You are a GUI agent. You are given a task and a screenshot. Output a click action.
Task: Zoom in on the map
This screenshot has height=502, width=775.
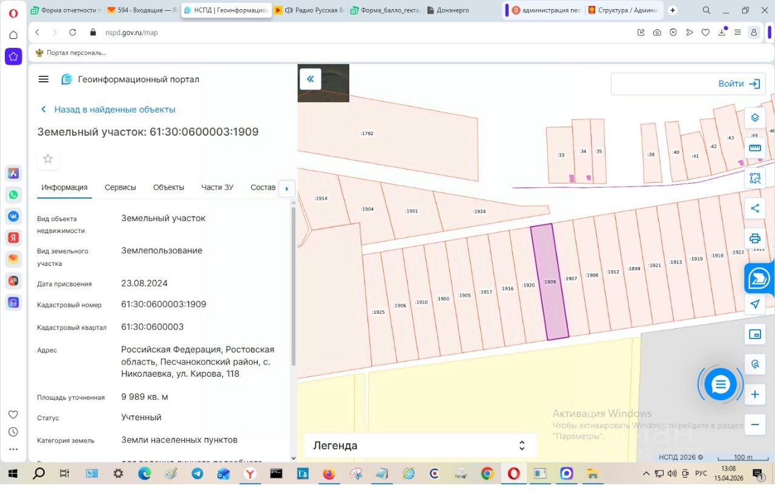(x=754, y=395)
